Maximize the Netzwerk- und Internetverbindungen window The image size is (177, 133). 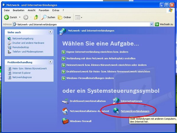(x=167, y=5)
